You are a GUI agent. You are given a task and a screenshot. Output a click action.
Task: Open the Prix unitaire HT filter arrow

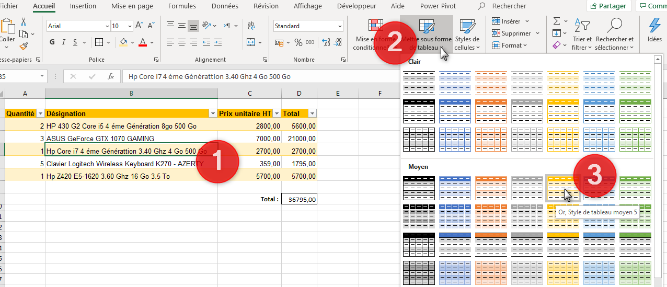[277, 113]
